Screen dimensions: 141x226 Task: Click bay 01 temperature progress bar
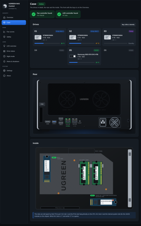[x=47, y=43]
